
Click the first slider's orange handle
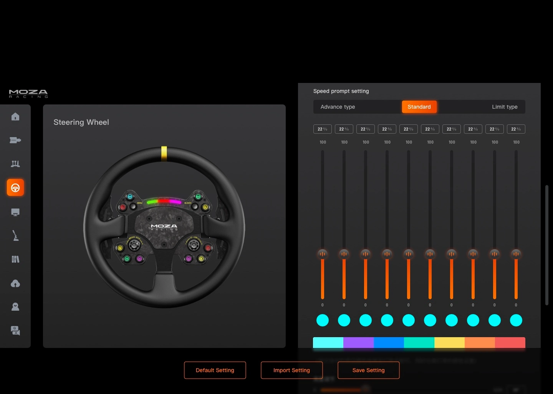tap(323, 254)
